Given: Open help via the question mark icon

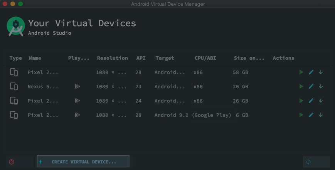Looking at the screenshot, I should coord(12,162).
